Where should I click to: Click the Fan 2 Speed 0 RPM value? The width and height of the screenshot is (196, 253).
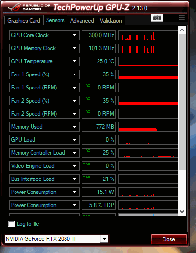click(x=99, y=114)
